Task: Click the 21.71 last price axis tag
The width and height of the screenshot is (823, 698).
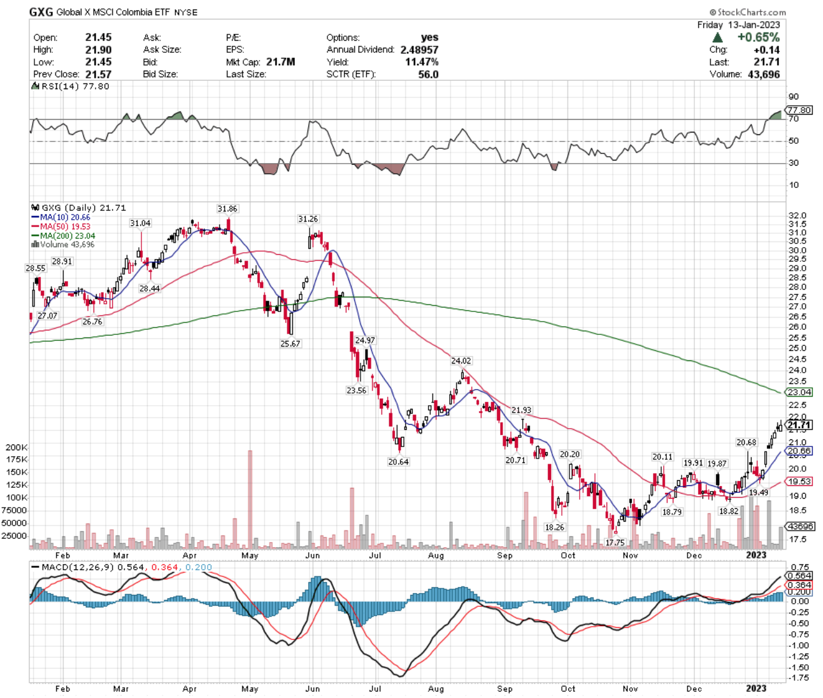Action: 799,425
